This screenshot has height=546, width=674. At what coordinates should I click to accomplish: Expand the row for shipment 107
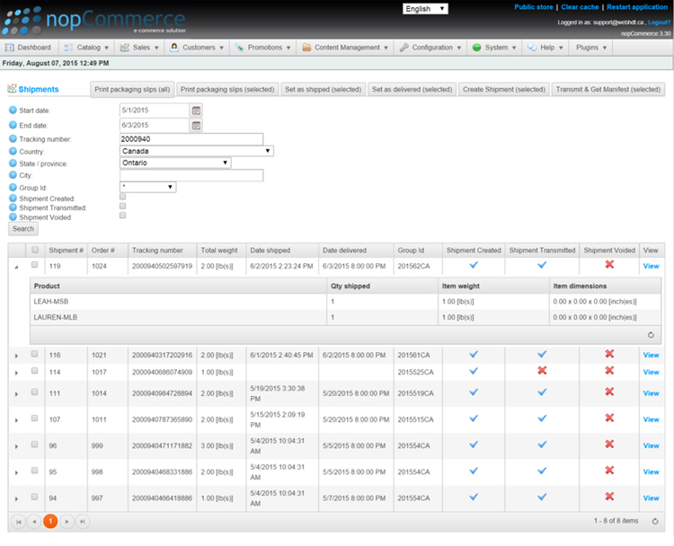(16, 420)
